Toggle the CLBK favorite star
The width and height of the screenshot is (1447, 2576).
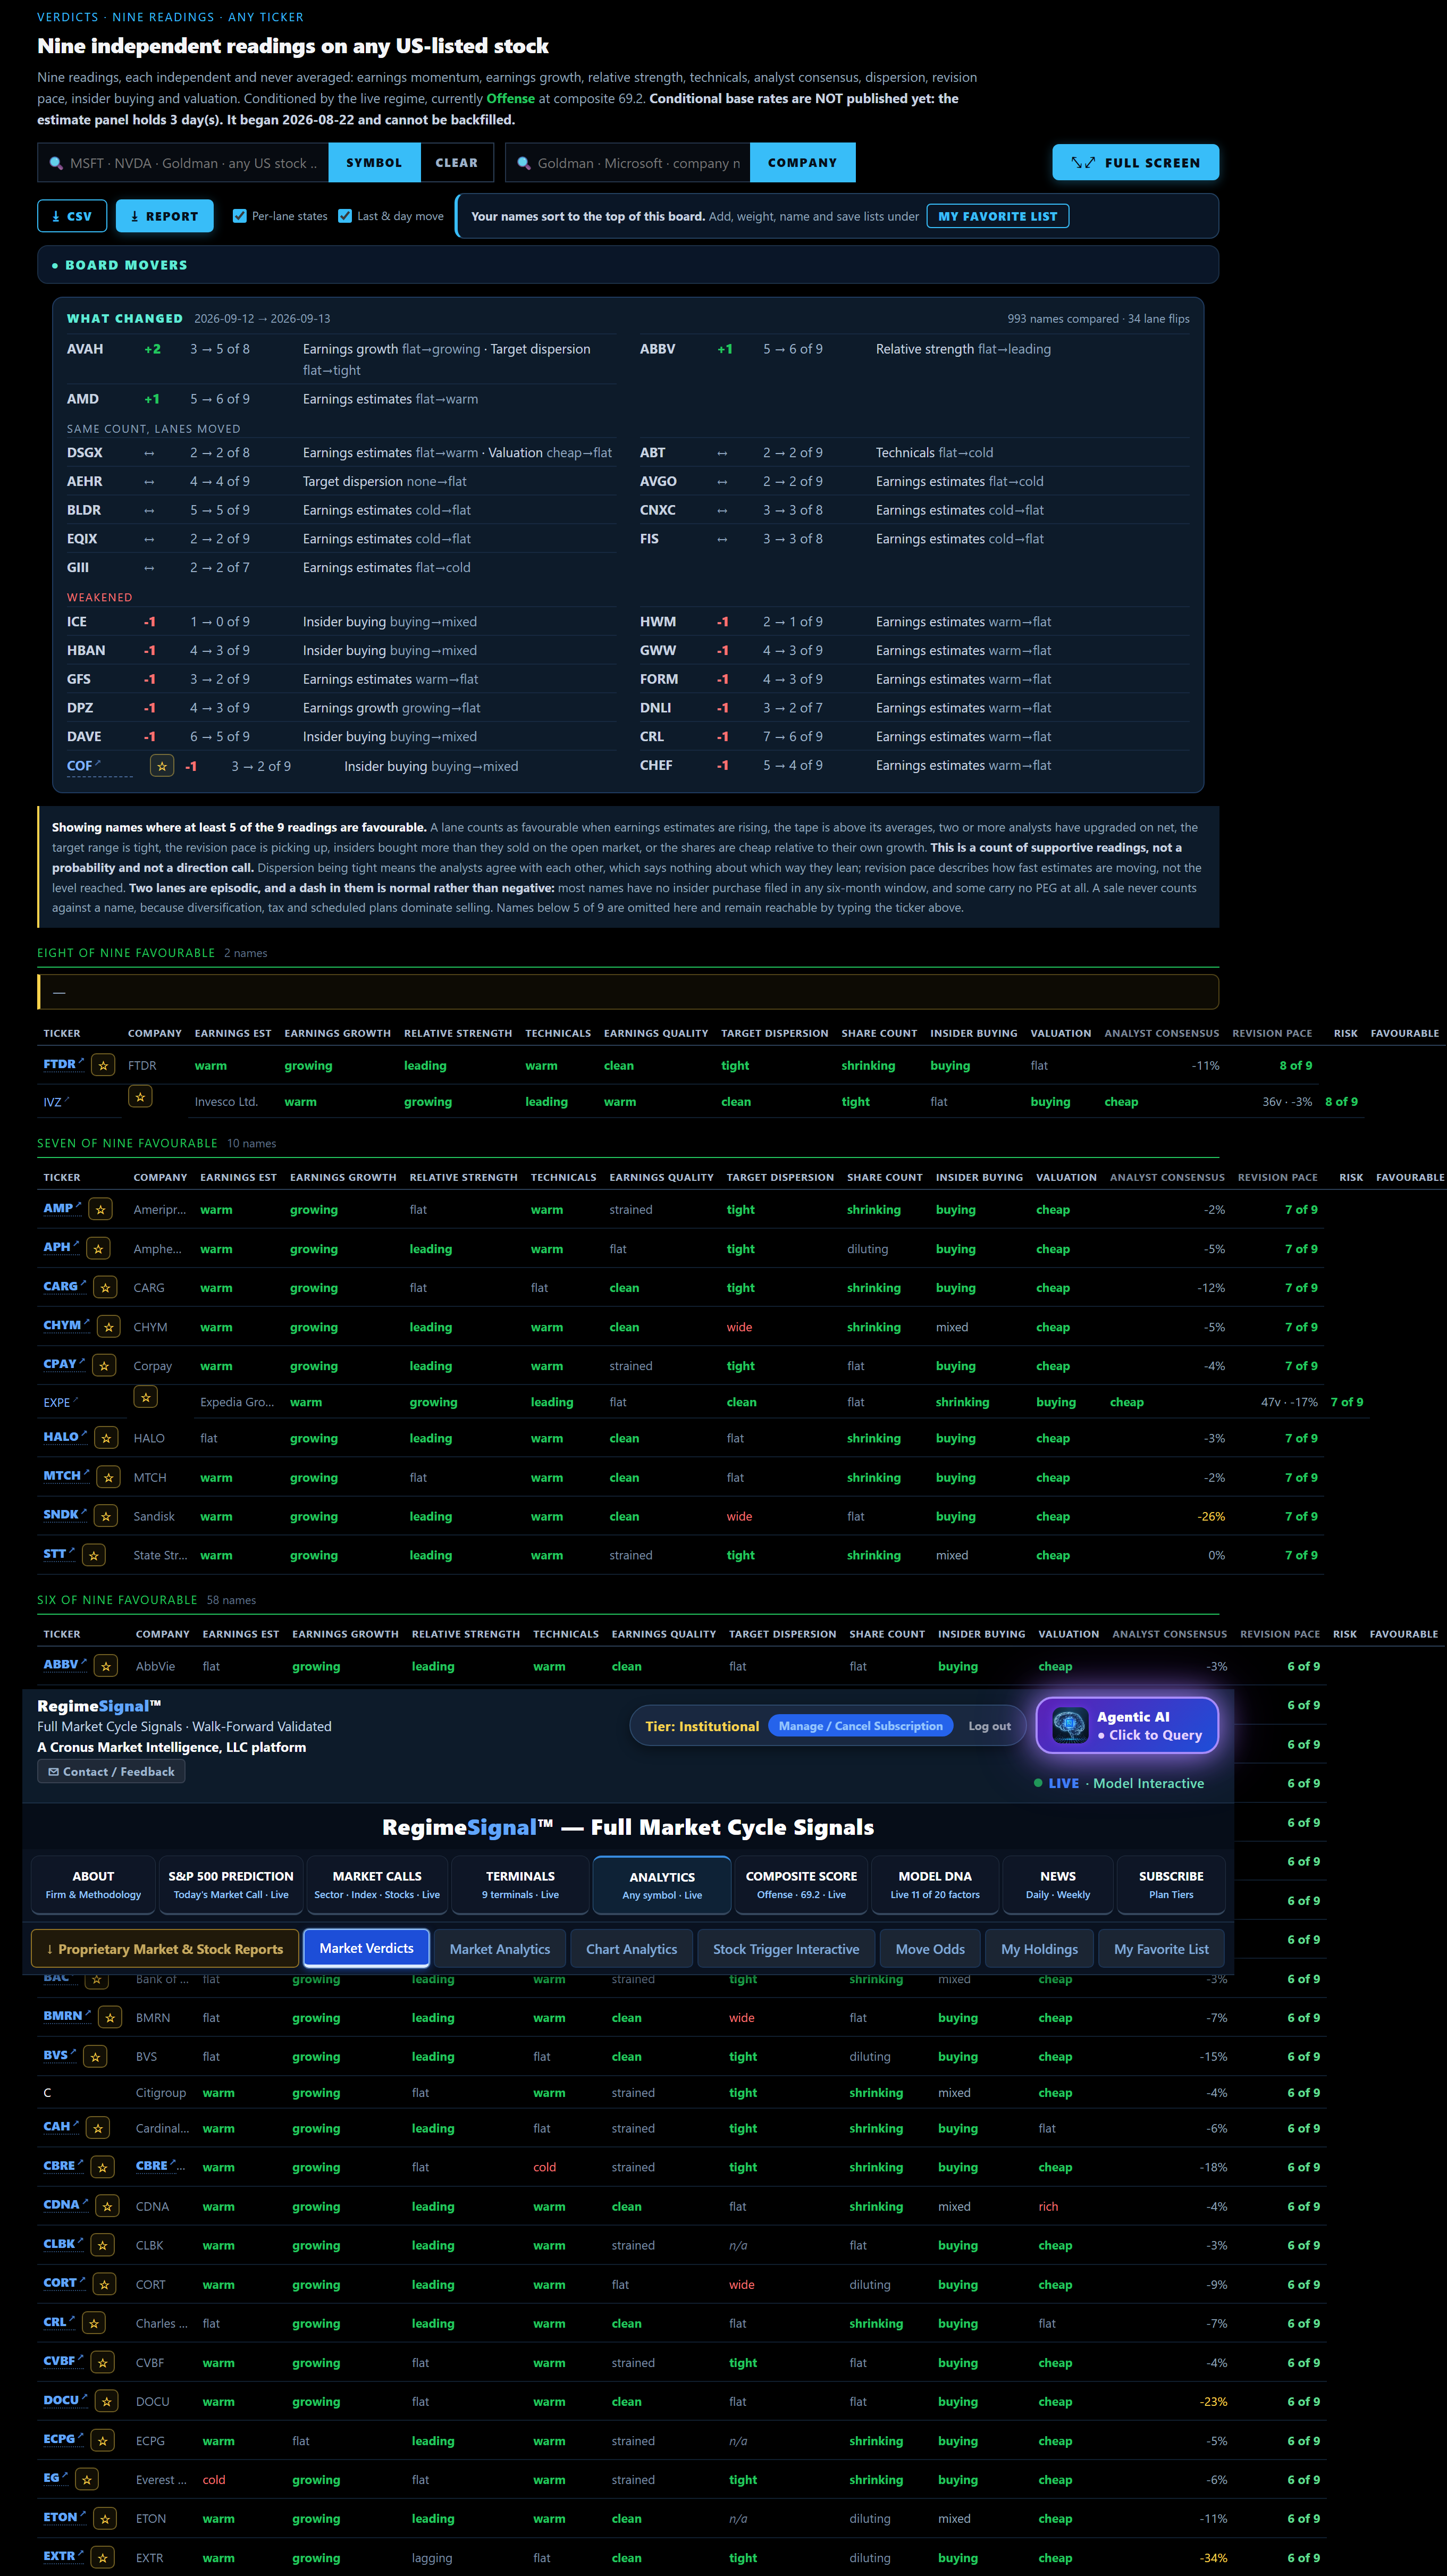[102, 2245]
